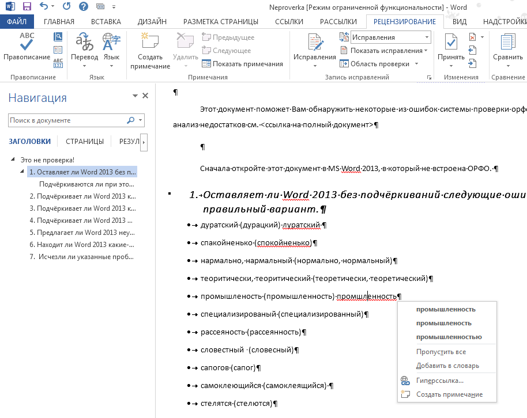Jump to "5. Предлагает ли Word 2013" heading

coord(82,233)
